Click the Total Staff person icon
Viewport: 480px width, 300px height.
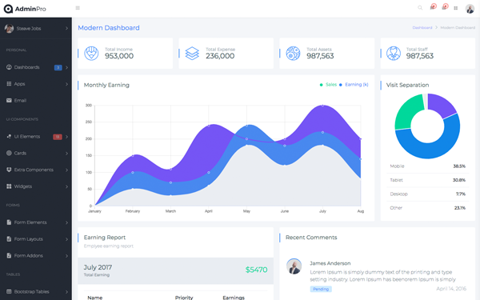pos(394,54)
